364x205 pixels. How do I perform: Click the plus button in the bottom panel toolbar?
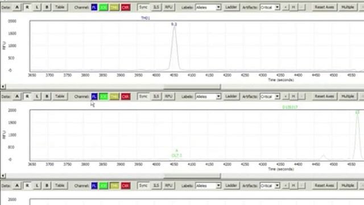pyautogui.click(x=286, y=186)
